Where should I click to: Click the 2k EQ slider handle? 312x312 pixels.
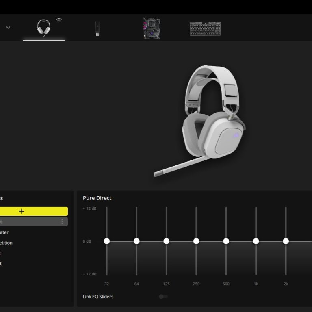(286, 241)
